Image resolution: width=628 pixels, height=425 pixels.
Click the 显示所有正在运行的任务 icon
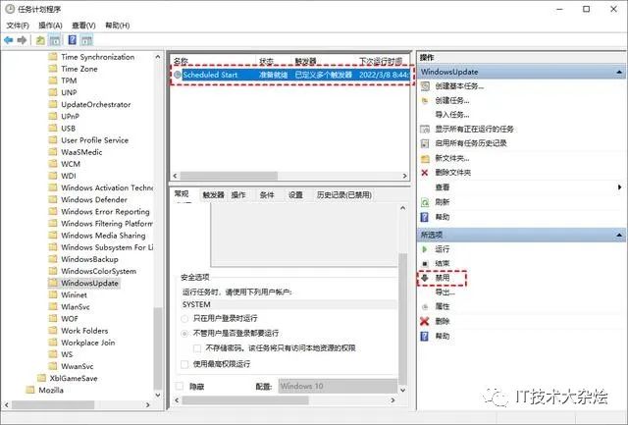425,129
